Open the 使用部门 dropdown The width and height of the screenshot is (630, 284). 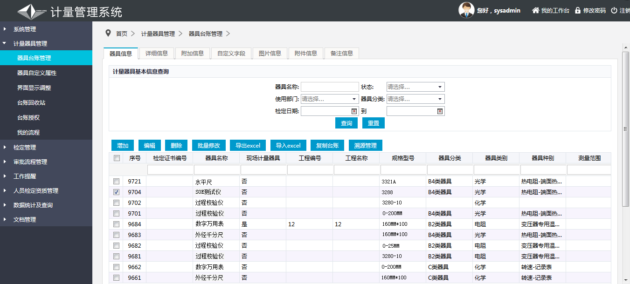330,99
